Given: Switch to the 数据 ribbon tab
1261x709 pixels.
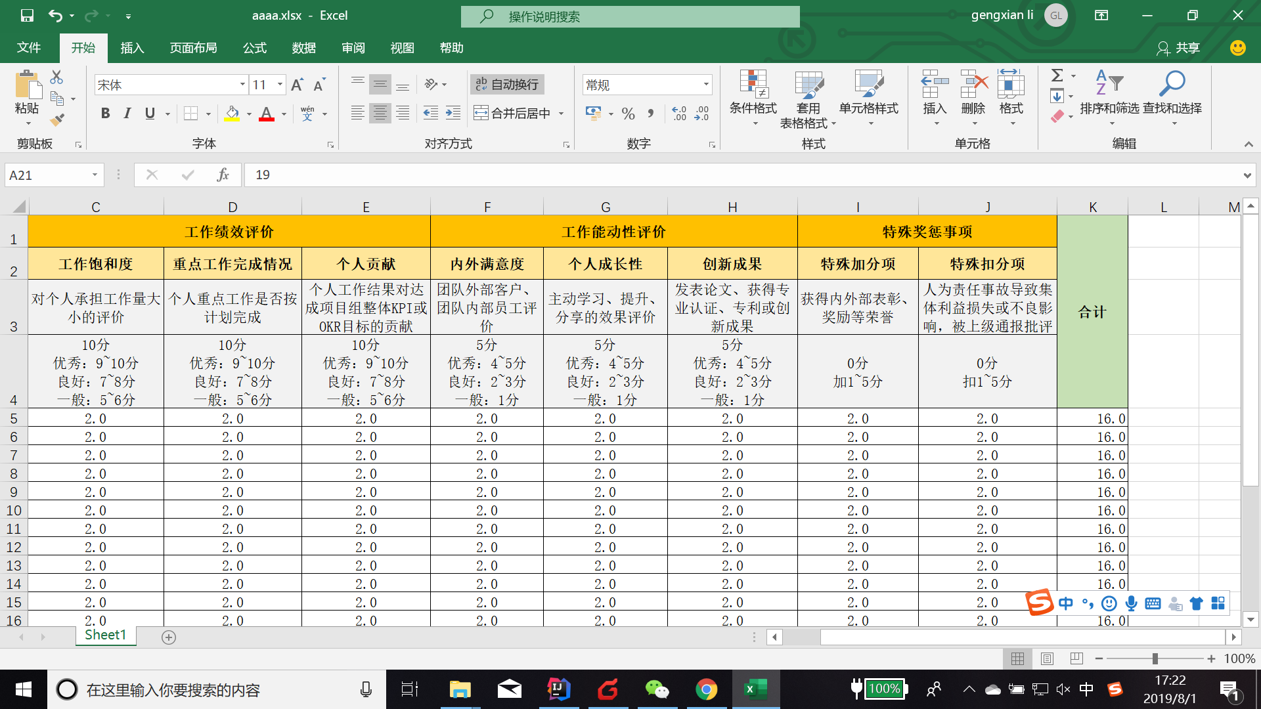Looking at the screenshot, I should [x=303, y=47].
